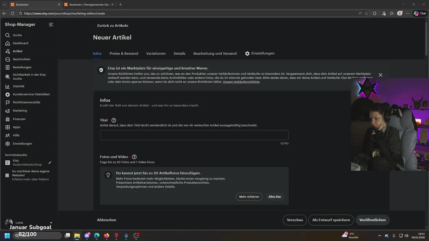The width and height of the screenshot is (429, 241).
Task: Collapse the Shop-Manager sidebar menu icon
Action: tap(51, 24)
